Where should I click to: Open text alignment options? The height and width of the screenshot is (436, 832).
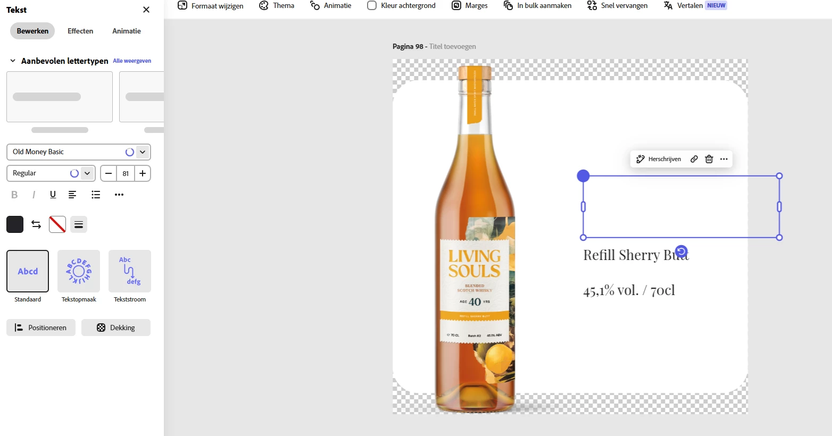[72, 195]
